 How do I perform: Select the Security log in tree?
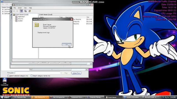[x=20, y=19]
